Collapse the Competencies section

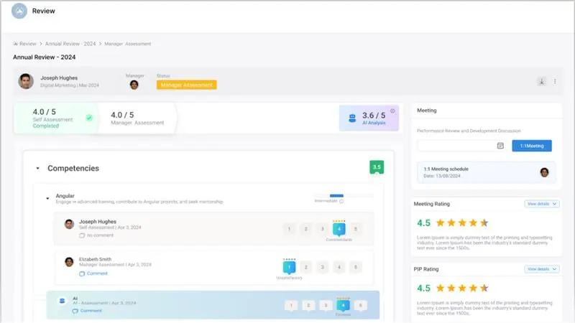pyautogui.click(x=37, y=169)
